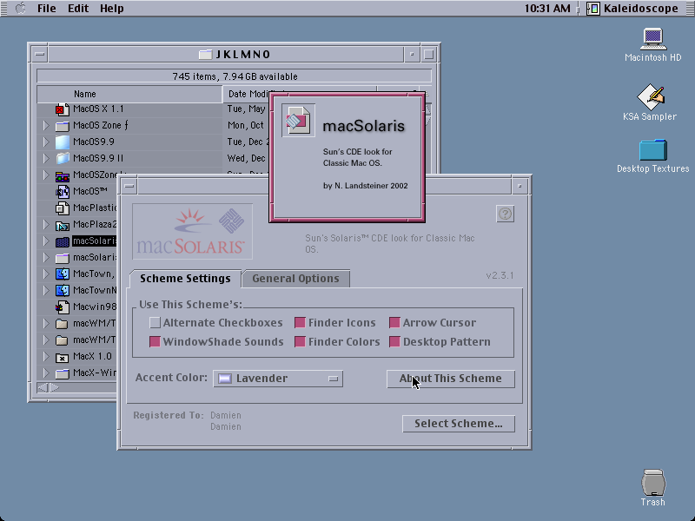Click the Trash icon on the desktop
This screenshot has height=521, width=695.
[x=653, y=483]
